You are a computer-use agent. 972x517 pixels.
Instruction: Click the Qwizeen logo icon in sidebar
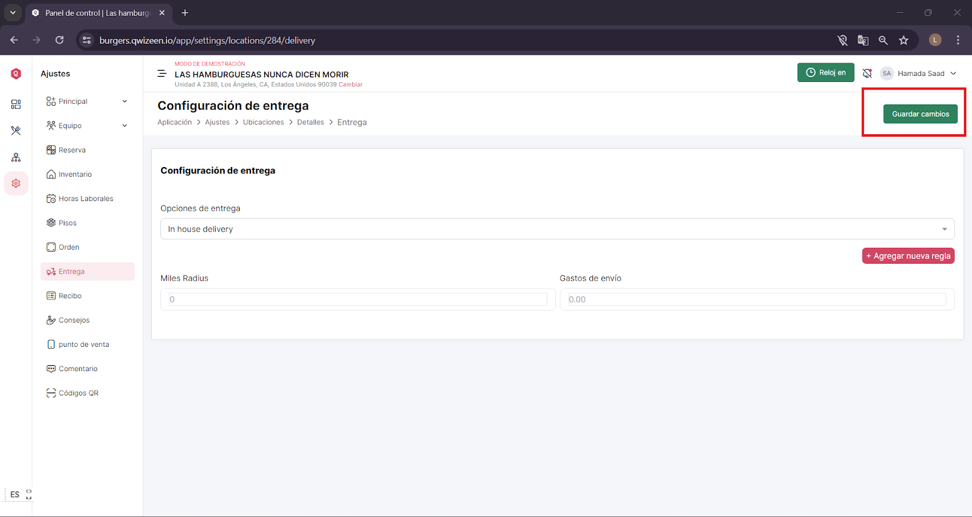[x=16, y=74]
